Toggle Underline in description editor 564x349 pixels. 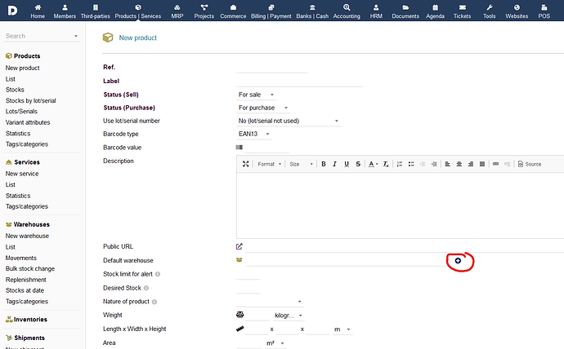[347, 164]
